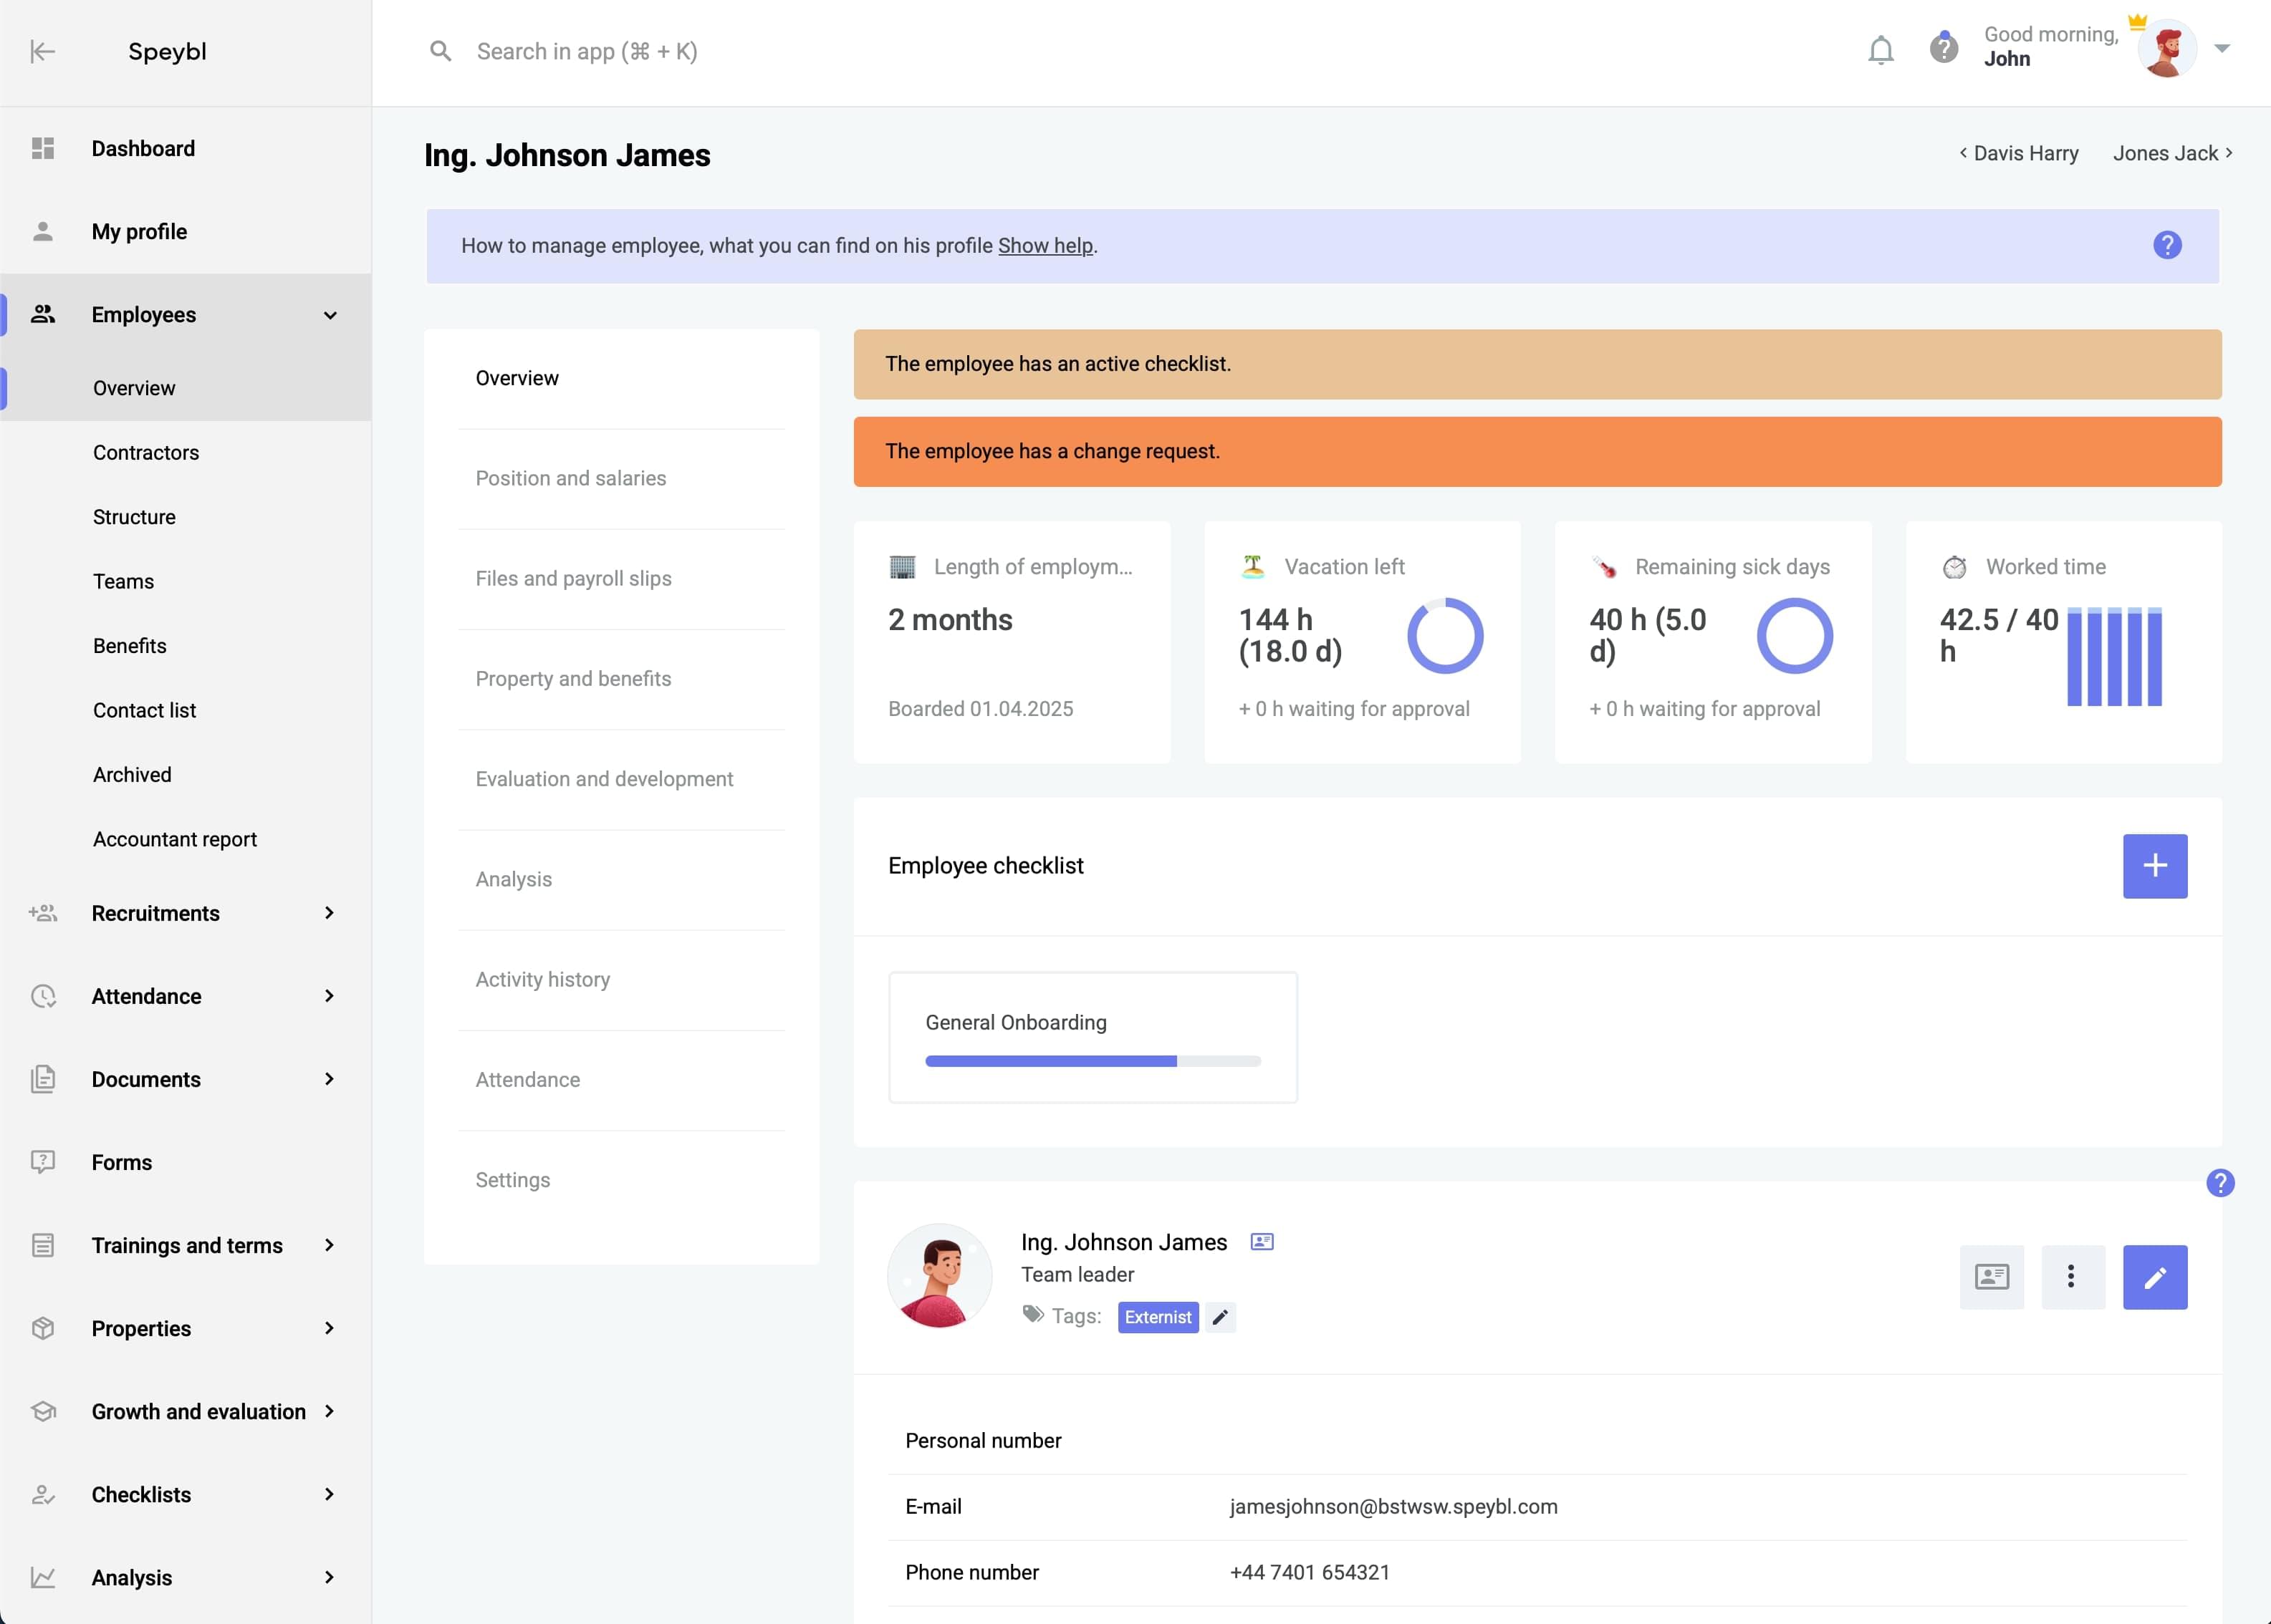Open the General Onboarding progress card
The height and width of the screenshot is (1624, 2271).
(1093, 1037)
